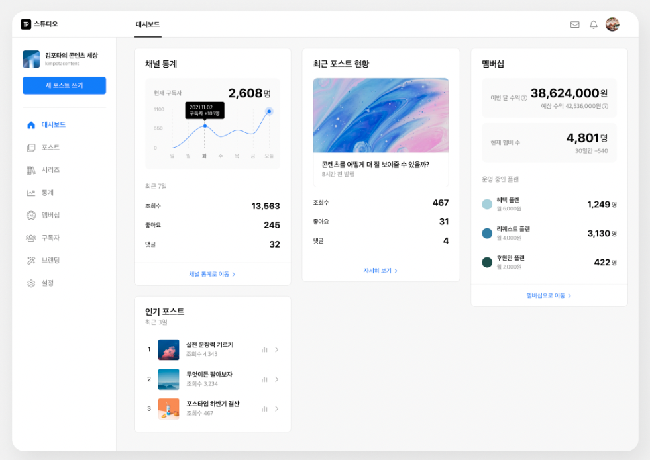This screenshot has width=650, height=460.
Task: Select the 포스트 icon in sidebar
Action: click(30, 148)
